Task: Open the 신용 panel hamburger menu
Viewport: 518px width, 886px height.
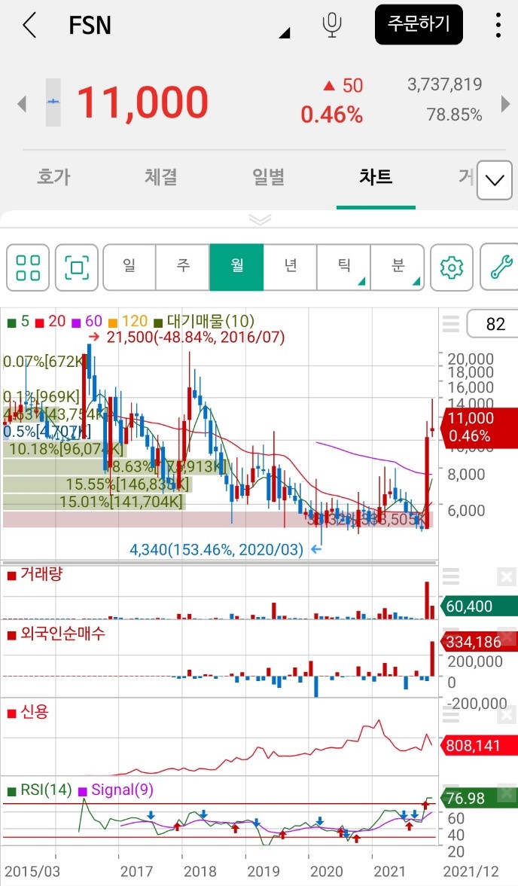Action: pos(451,716)
